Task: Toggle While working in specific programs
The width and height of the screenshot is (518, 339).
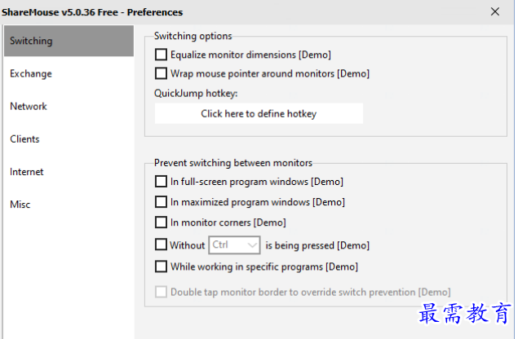Action: point(161,266)
